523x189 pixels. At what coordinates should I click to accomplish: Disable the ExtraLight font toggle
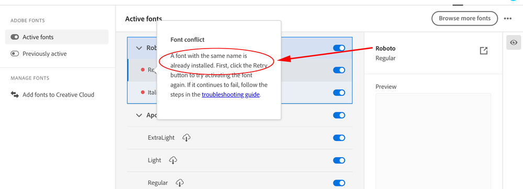click(339, 138)
